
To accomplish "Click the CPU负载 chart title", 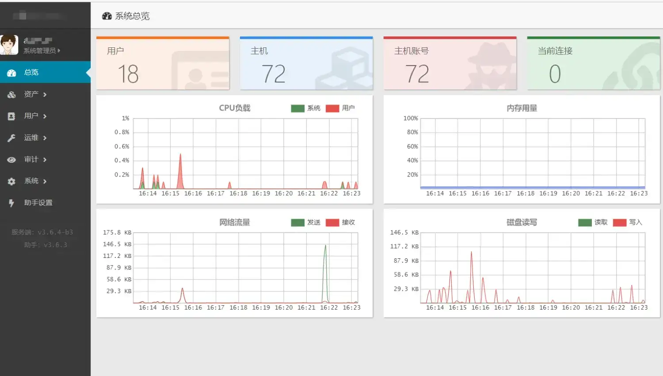I will click(x=235, y=108).
